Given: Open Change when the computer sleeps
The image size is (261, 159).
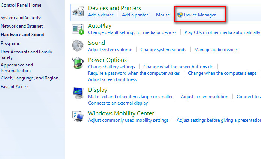Looking at the screenshot, I should tap(222, 73).
